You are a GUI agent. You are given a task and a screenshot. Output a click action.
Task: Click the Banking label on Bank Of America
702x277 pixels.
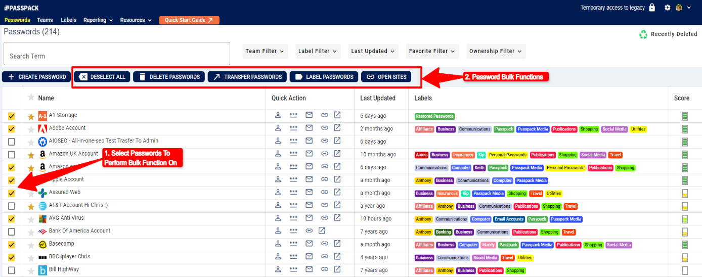tap(443, 232)
